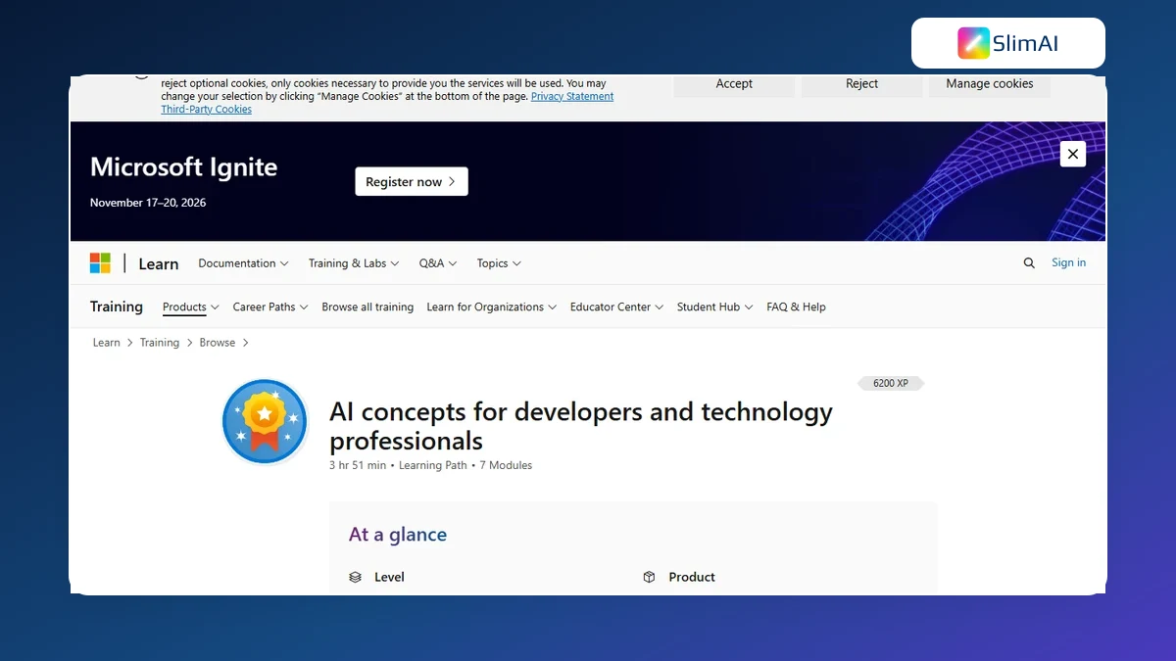Open the search magnifier icon

1029,262
